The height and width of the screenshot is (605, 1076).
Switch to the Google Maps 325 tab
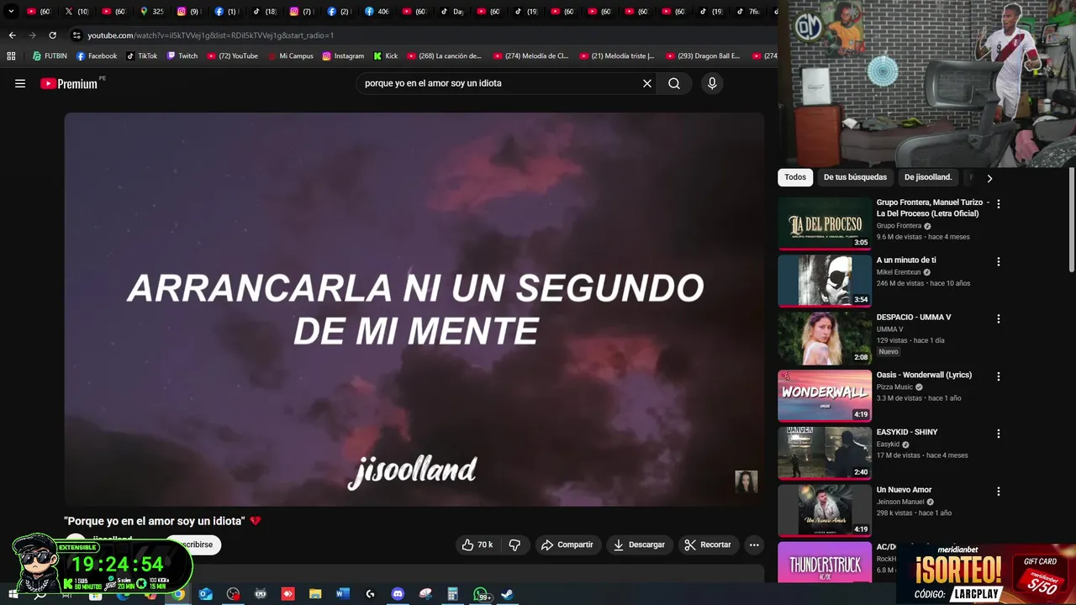click(151, 11)
